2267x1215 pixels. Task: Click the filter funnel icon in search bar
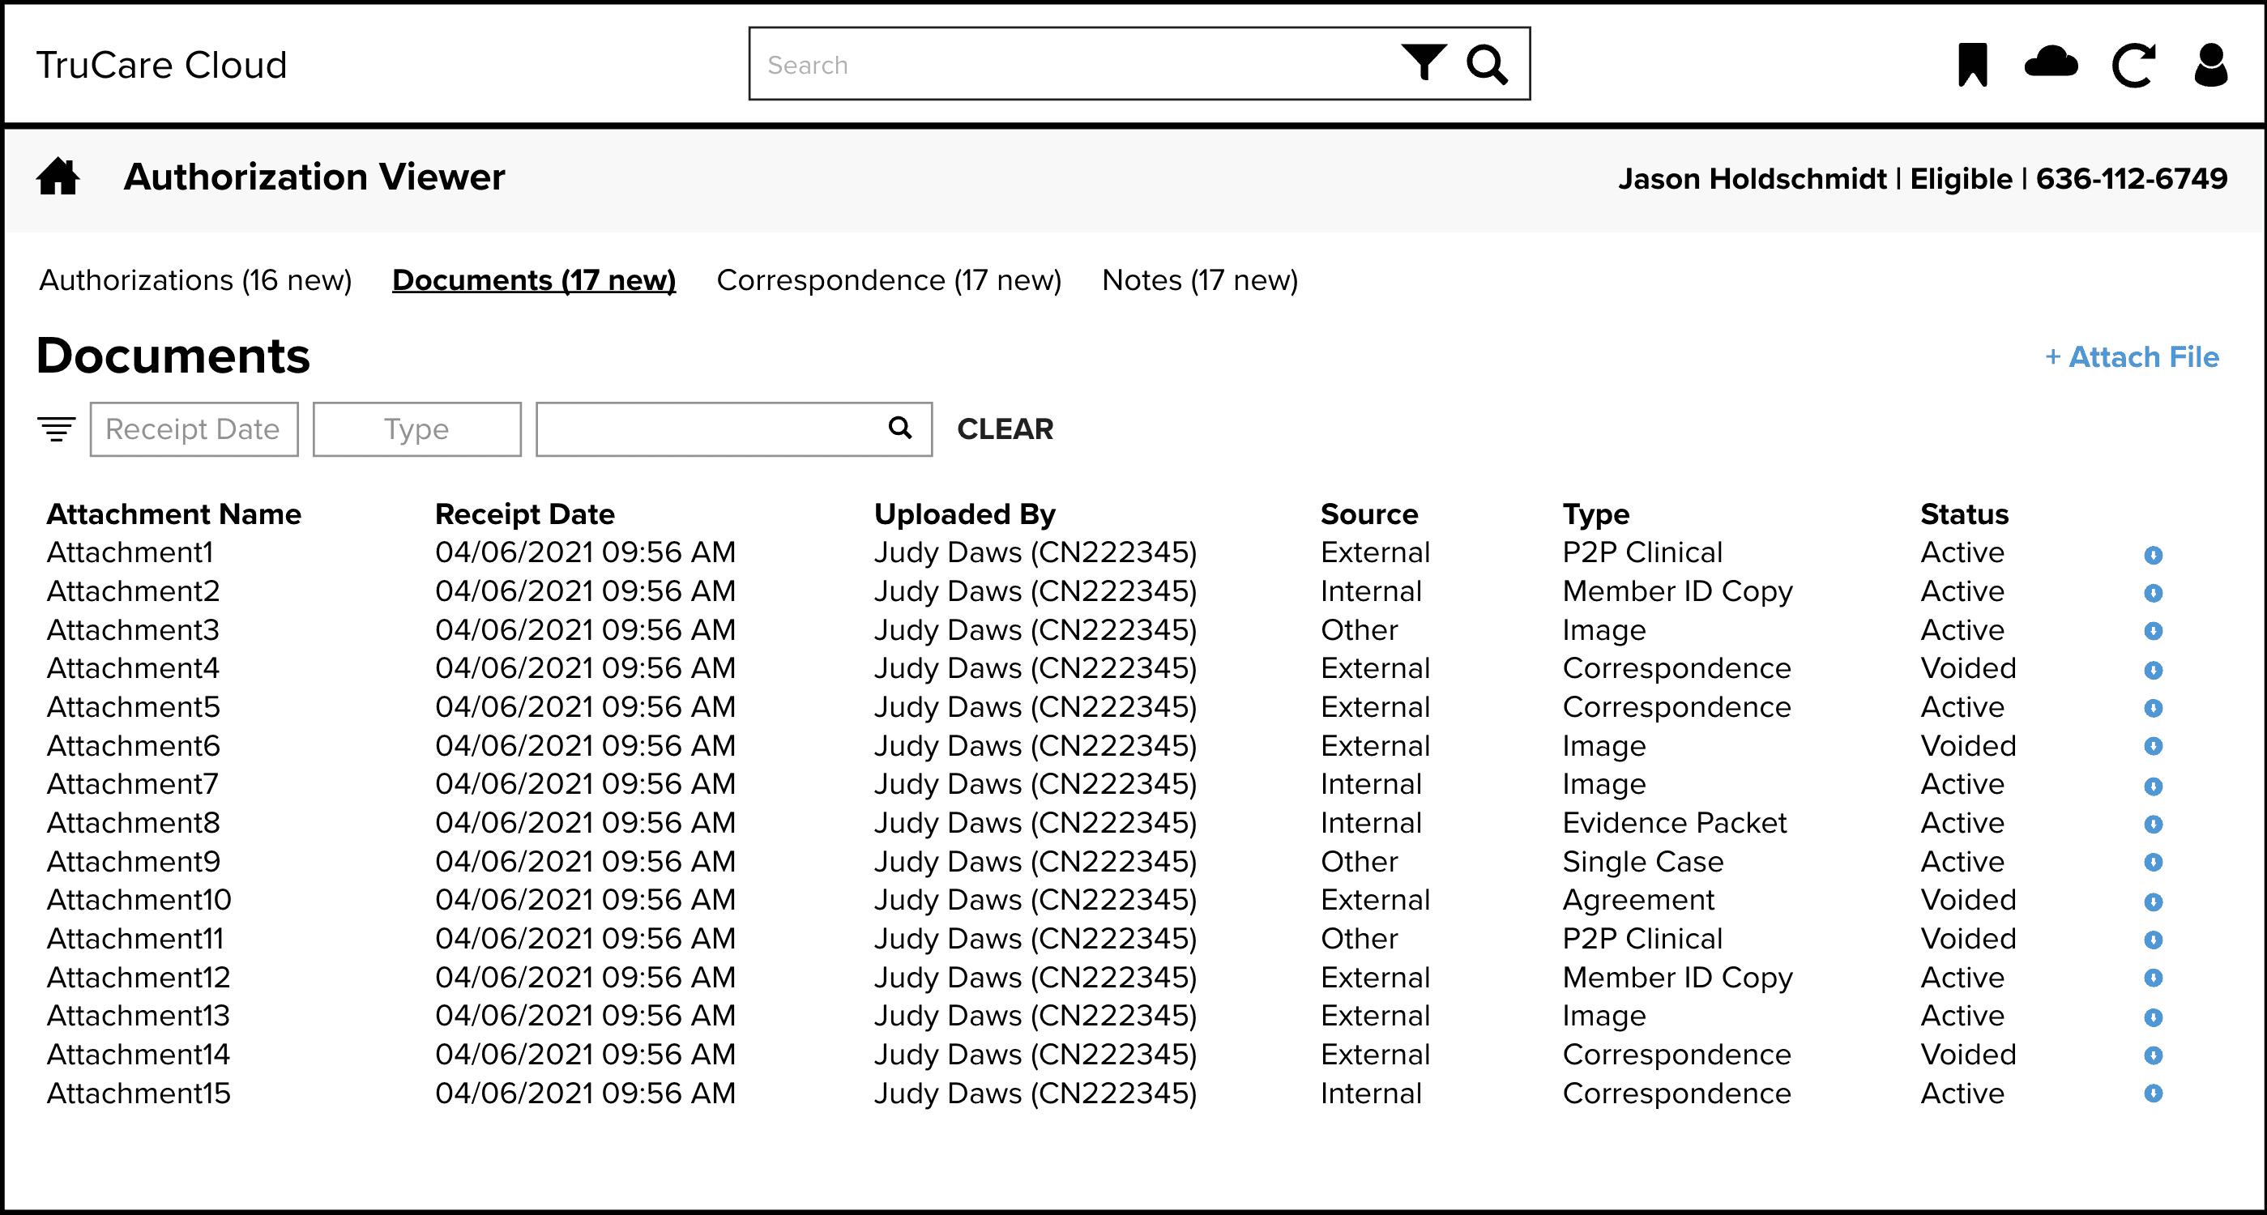(1423, 62)
